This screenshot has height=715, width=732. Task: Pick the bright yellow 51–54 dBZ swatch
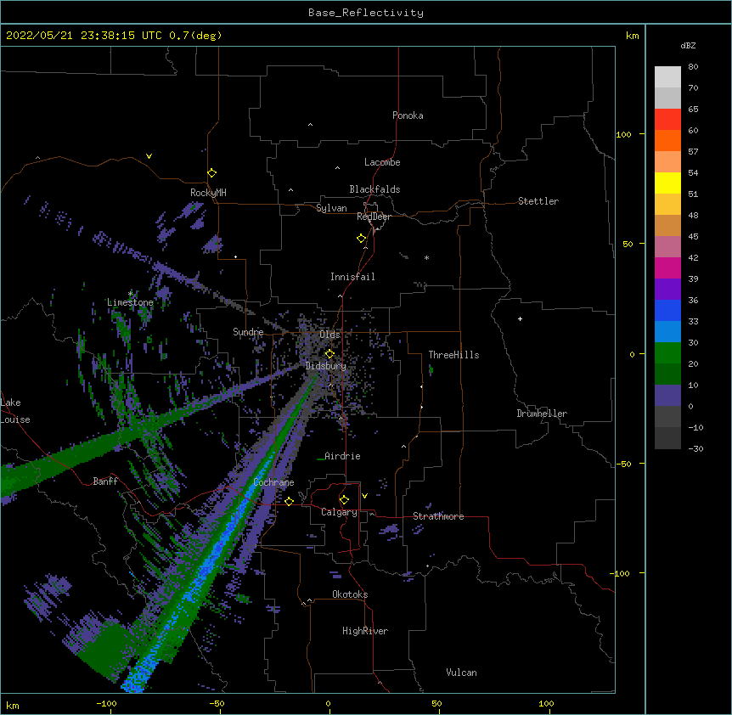[x=667, y=183]
